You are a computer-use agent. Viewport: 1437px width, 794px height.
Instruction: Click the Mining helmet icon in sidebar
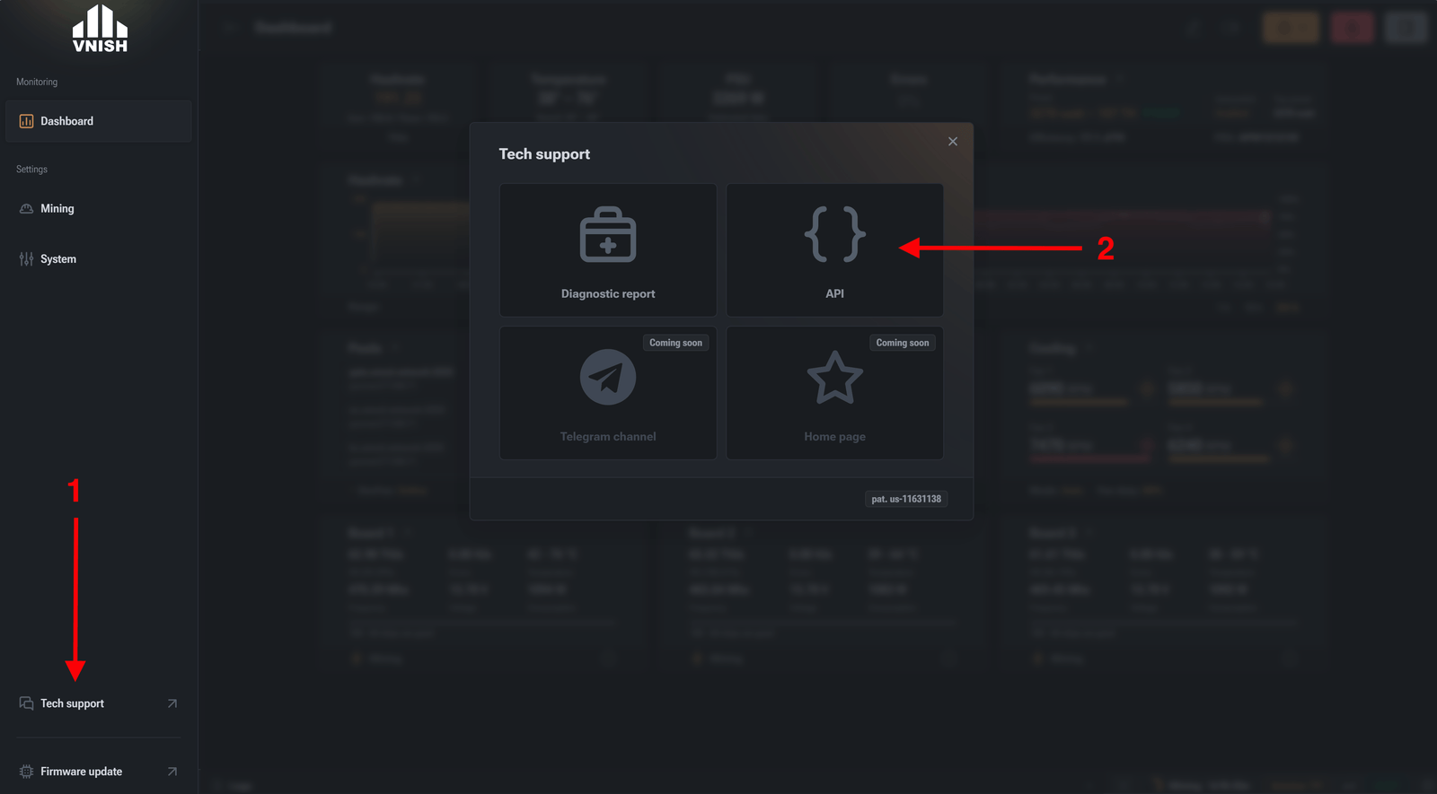pyautogui.click(x=26, y=208)
